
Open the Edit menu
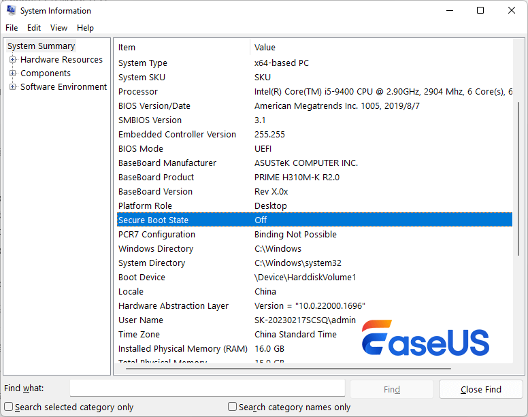[x=34, y=28]
